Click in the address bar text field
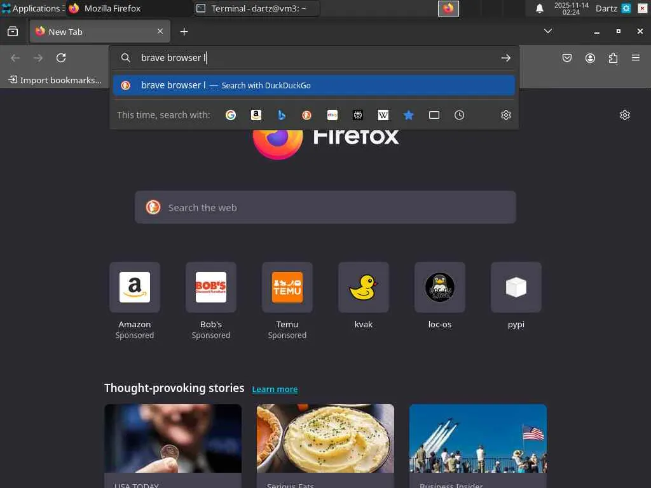 pos(315,58)
